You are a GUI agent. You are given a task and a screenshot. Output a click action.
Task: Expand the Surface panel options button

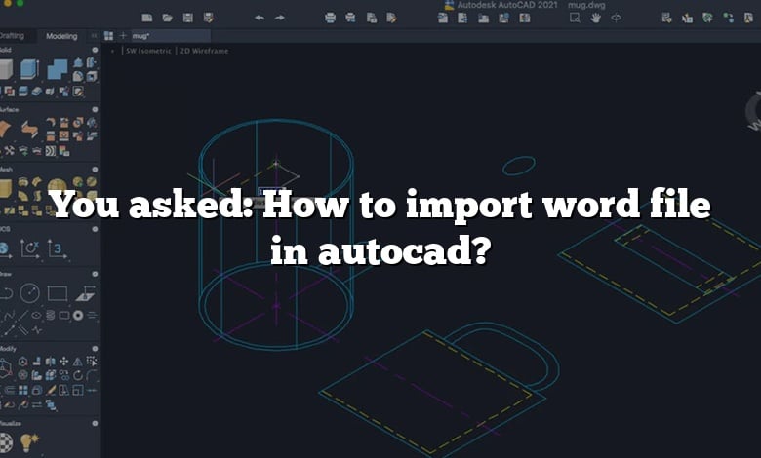95,109
